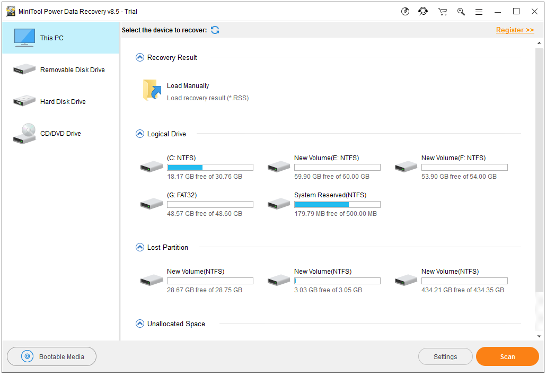Click "434.21 GB free of 434.35 GB" text
The height and width of the screenshot is (375, 546).
pos(462,290)
